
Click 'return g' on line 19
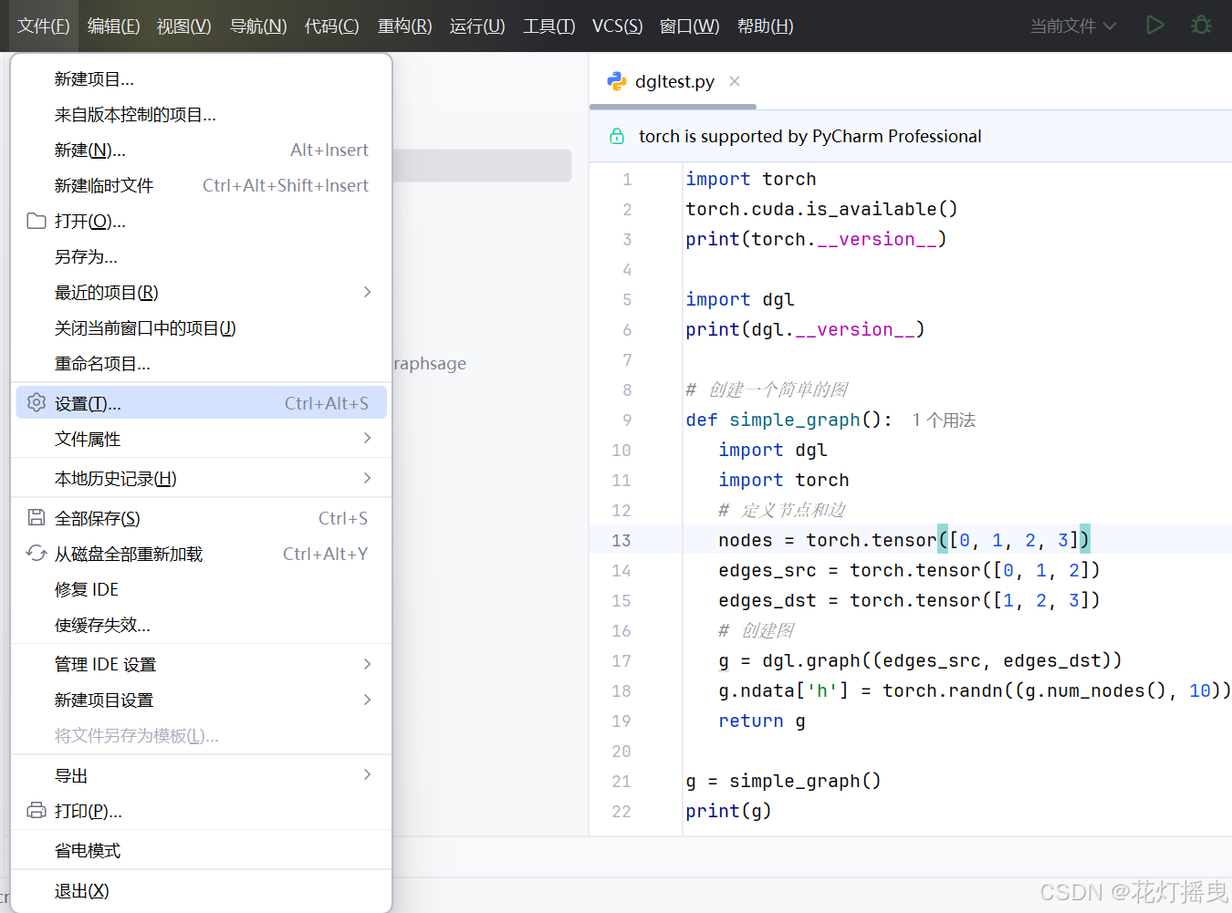(762, 721)
